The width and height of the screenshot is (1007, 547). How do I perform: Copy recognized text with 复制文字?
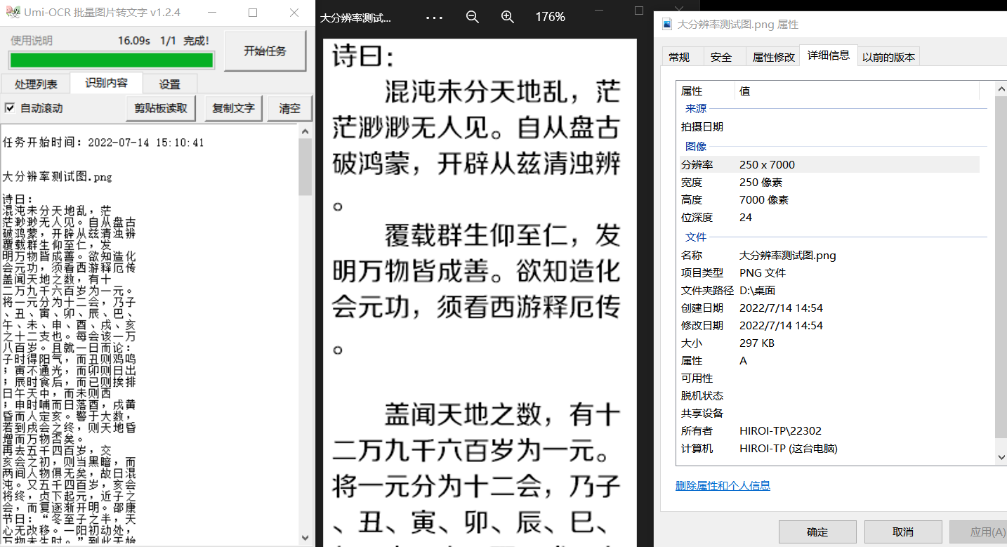click(x=232, y=108)
